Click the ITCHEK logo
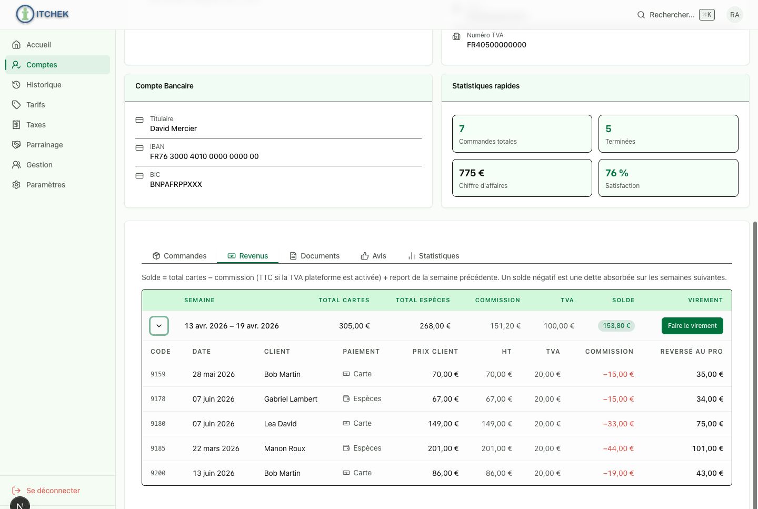This screenshot has width=758, height=509. (x=42, y=14)
